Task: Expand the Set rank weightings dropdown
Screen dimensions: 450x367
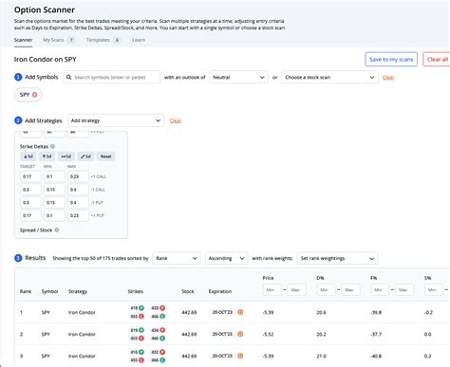Action: 337,258
